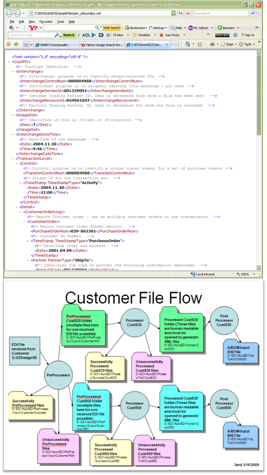
Task: Click the Home icon in command bar
Action: point(188,44)
